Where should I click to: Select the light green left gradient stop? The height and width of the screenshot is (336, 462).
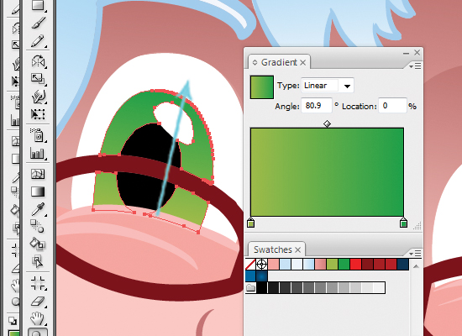click(x=250, y=223)
